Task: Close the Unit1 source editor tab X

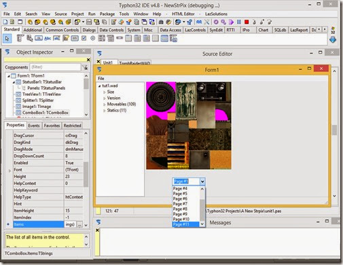Action: pos(98,61)
